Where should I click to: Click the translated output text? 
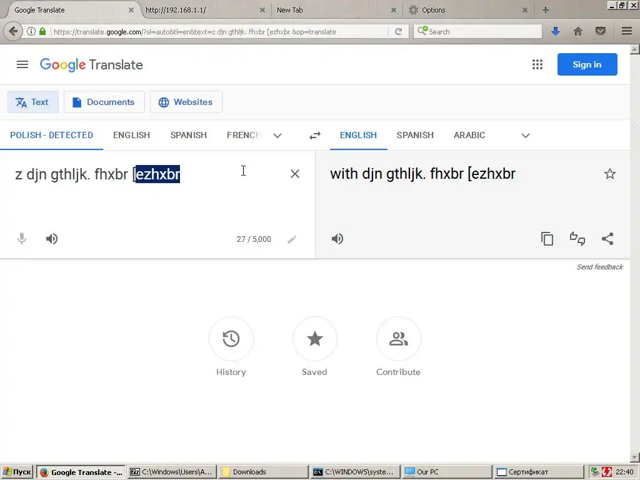pos(423,174)
